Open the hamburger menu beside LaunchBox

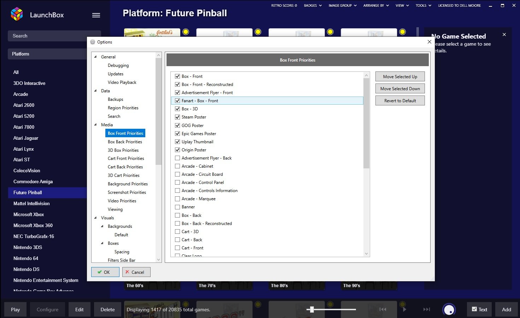click(x=96, y=15)
